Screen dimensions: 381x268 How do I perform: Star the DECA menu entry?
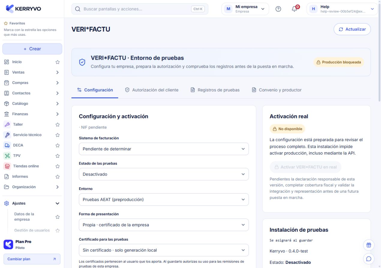pyautogui.click(x=58, y=145)
